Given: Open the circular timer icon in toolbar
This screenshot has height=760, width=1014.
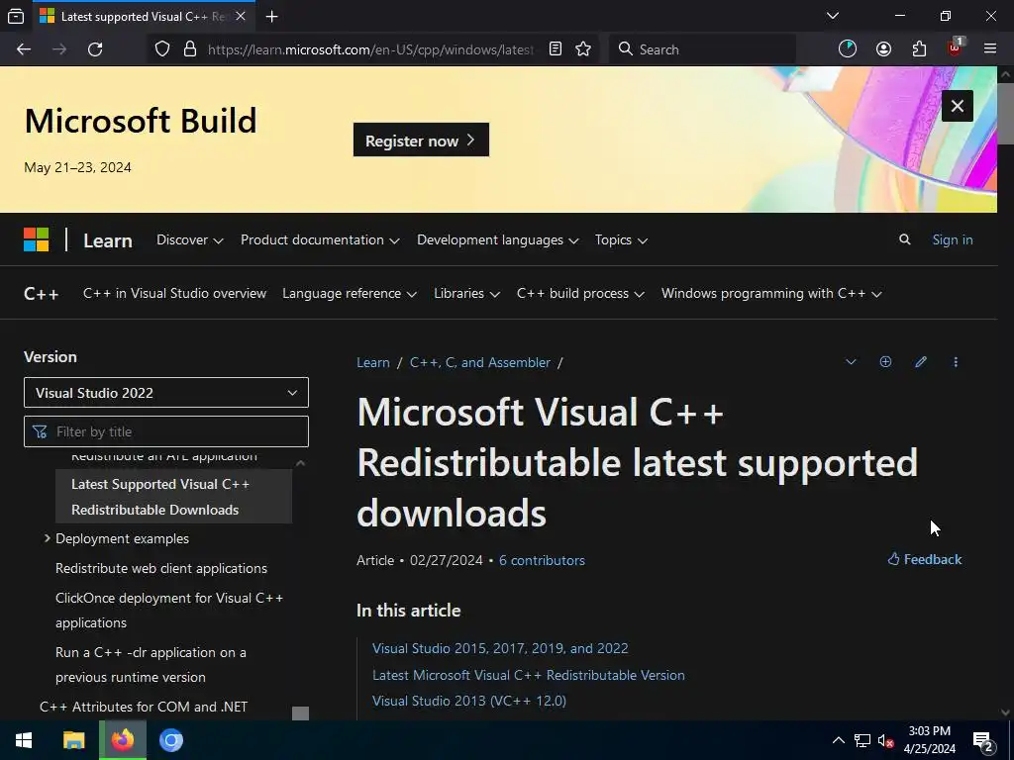Looking at the screenshot, I should (x=848, y=49).
